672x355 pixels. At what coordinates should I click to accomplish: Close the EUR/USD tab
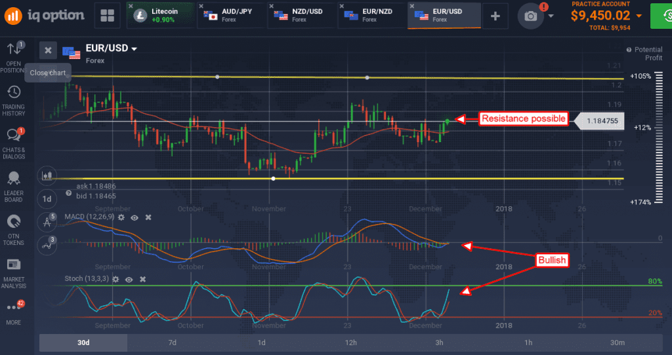[412, 7]
